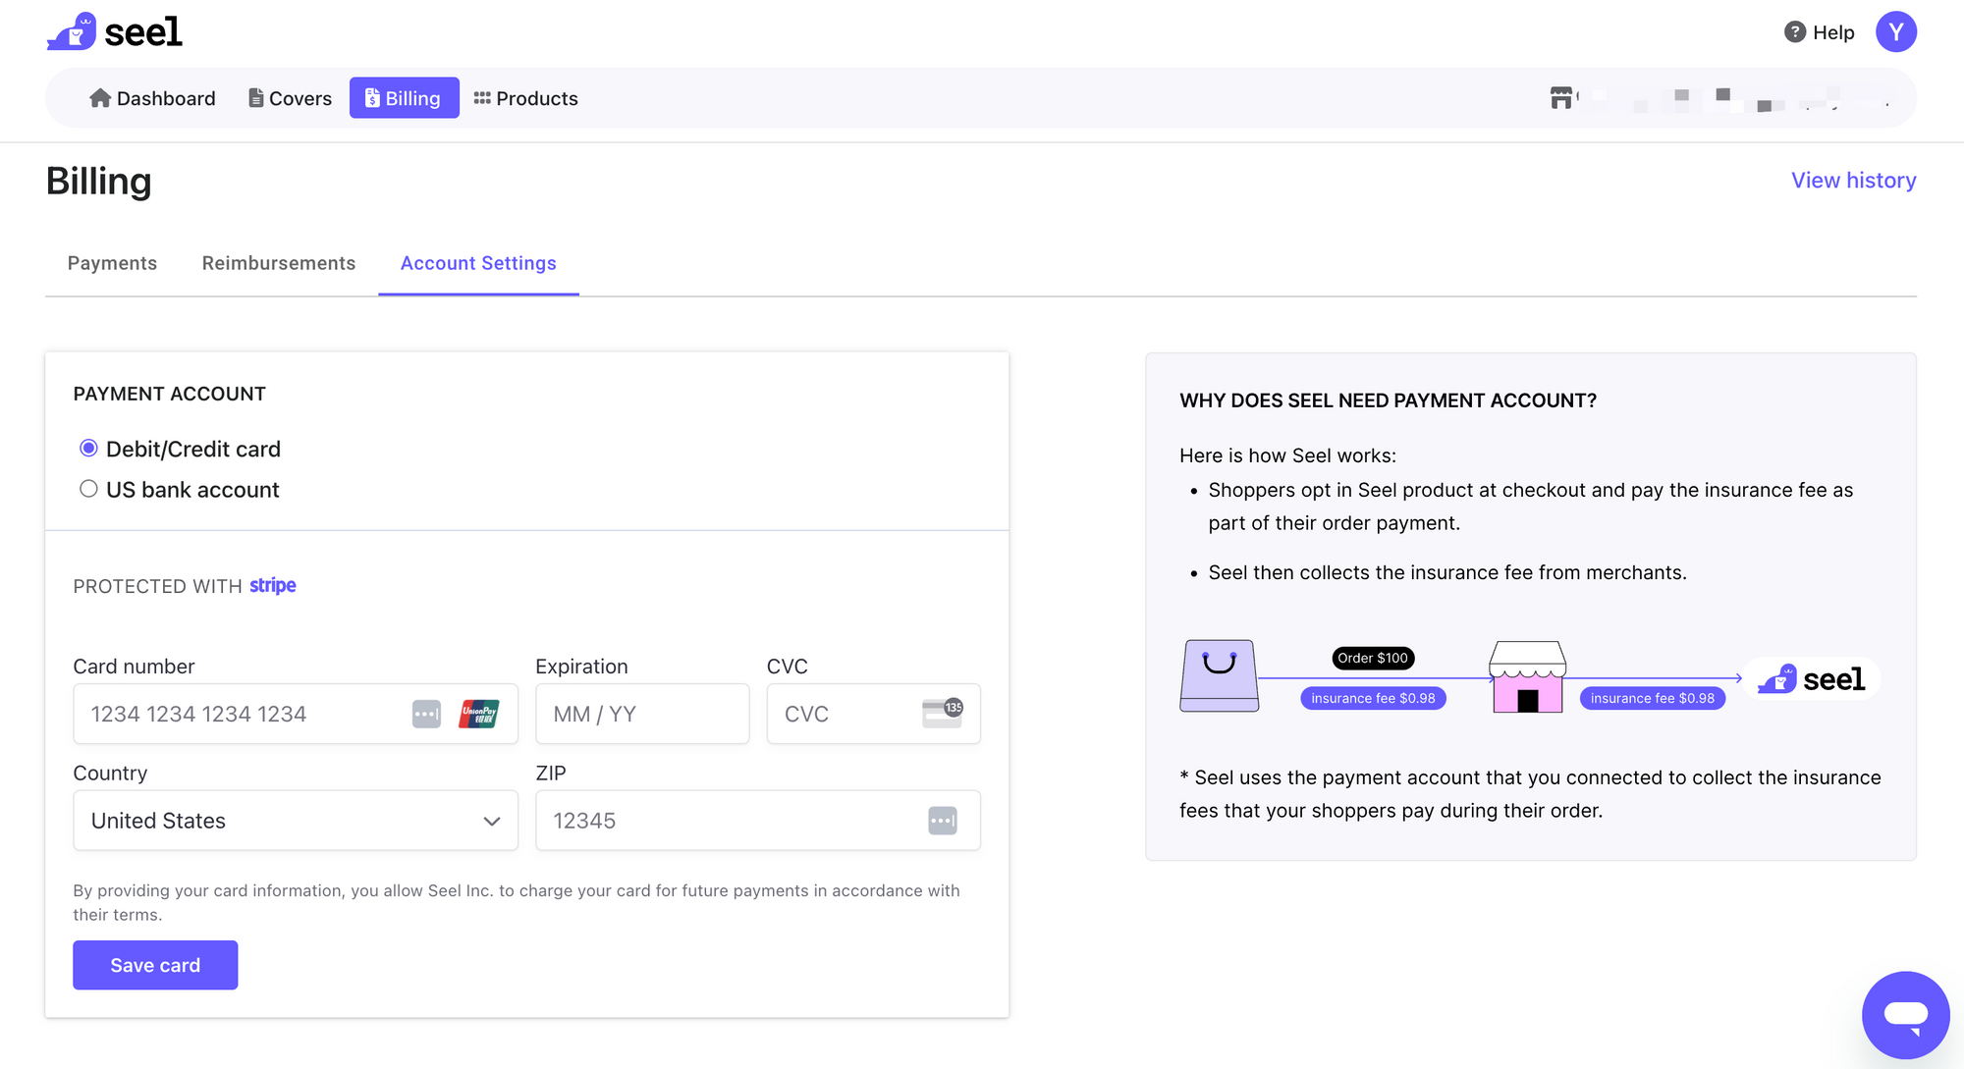The height and width of the screenshot is (1069, 1964).
Task: Go to the Dashboard page
Action: (152, 98)
